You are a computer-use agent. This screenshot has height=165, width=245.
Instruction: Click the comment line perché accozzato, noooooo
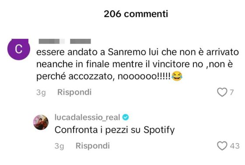coord(109,76)
